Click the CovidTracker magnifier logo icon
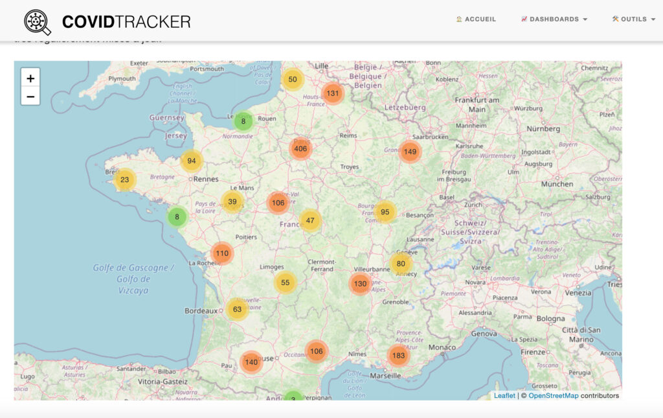Image resolution: width=663 pixels, height=418 pixels. pyautogui.click(x=37, y=21)
